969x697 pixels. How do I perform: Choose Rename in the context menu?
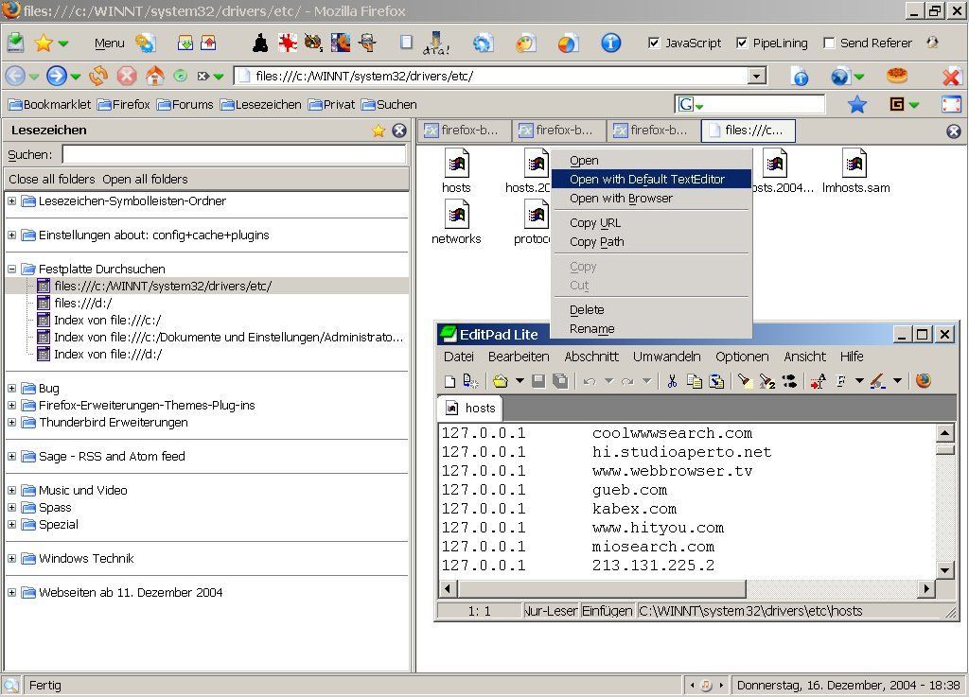(651, 329)
